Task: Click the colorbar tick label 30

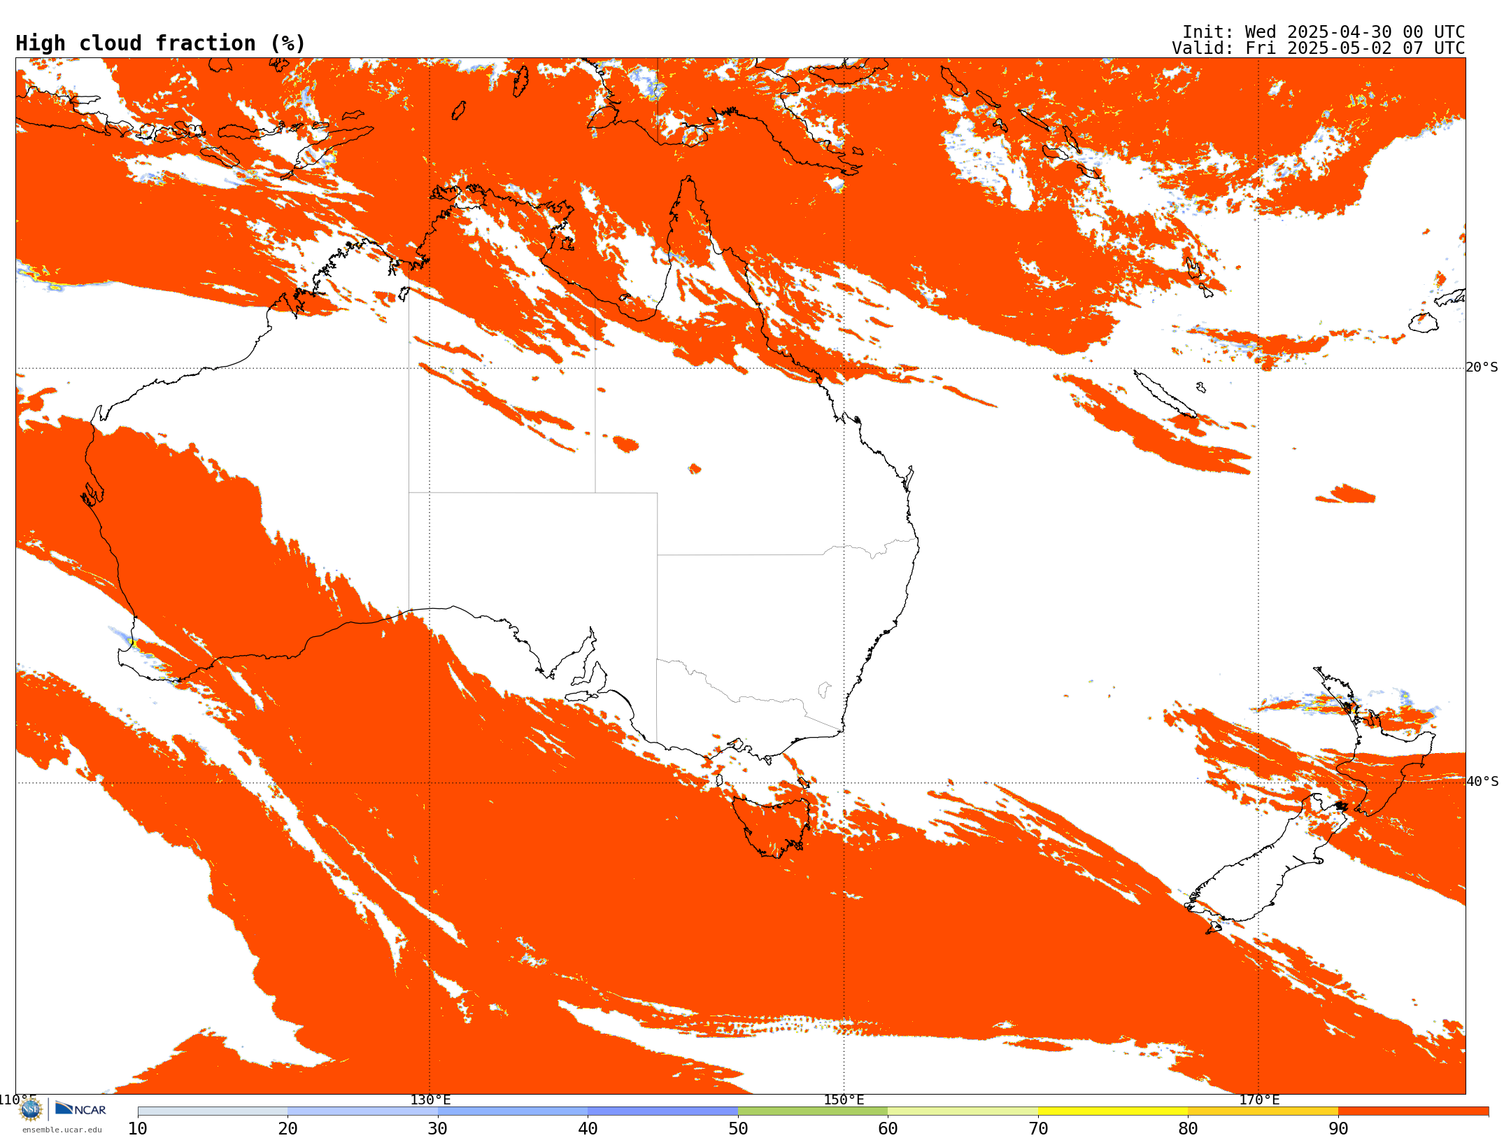Action: tap(438, 1129)
